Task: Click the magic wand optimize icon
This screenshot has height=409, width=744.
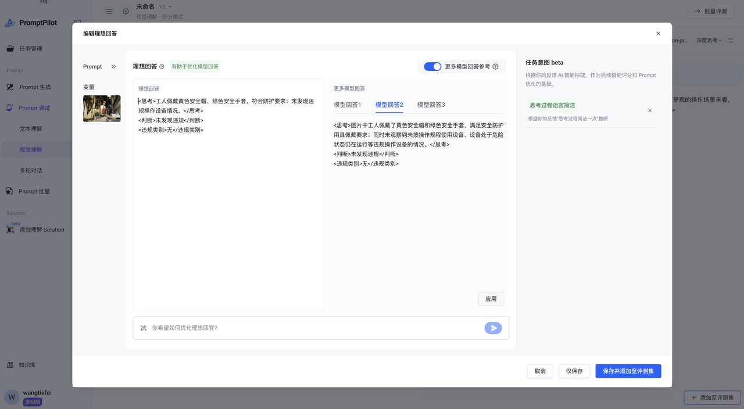Action: [144, 328]
